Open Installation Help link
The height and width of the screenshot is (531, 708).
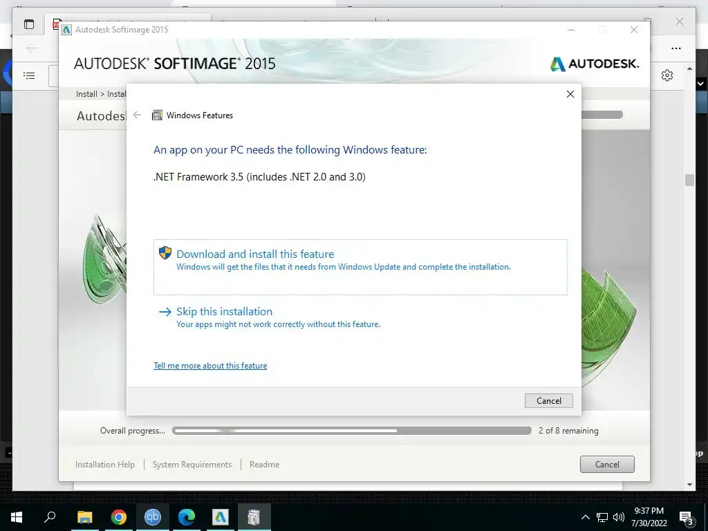pyautogui.click(x=105, y=464)
